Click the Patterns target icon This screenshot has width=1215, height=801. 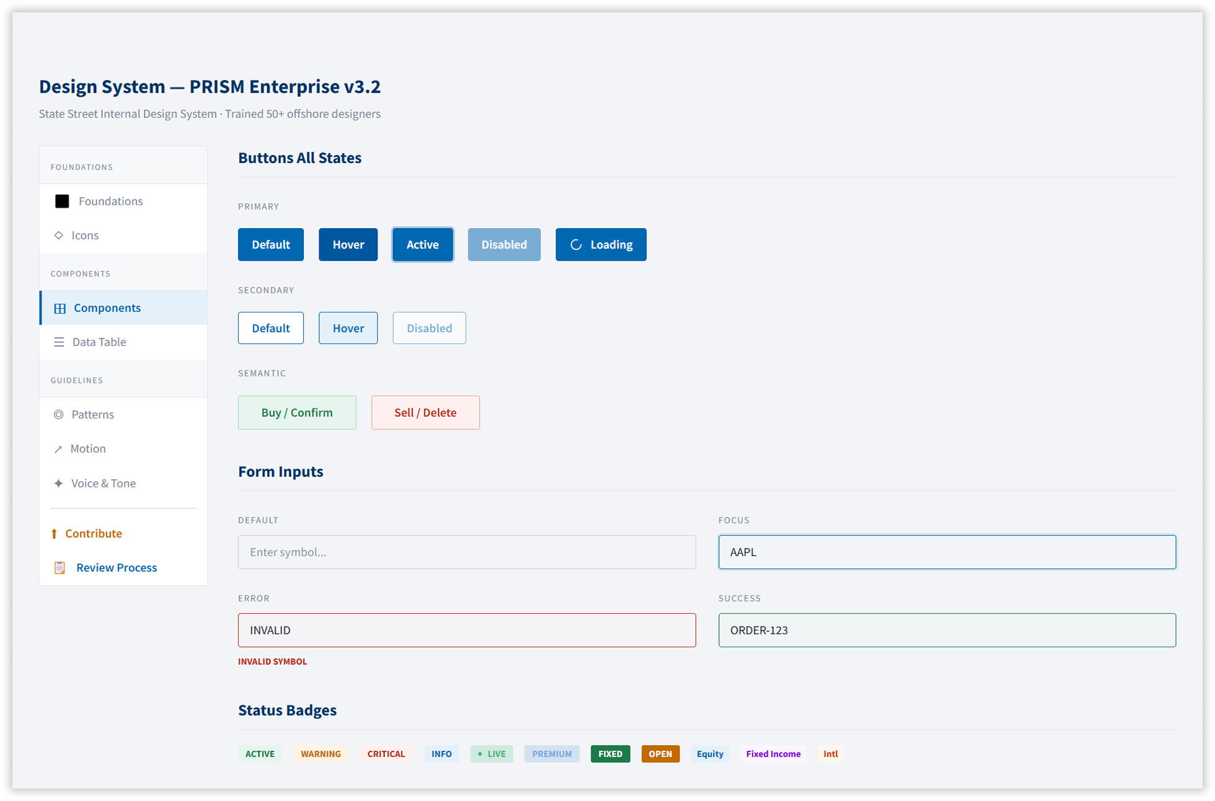point(59,414)
